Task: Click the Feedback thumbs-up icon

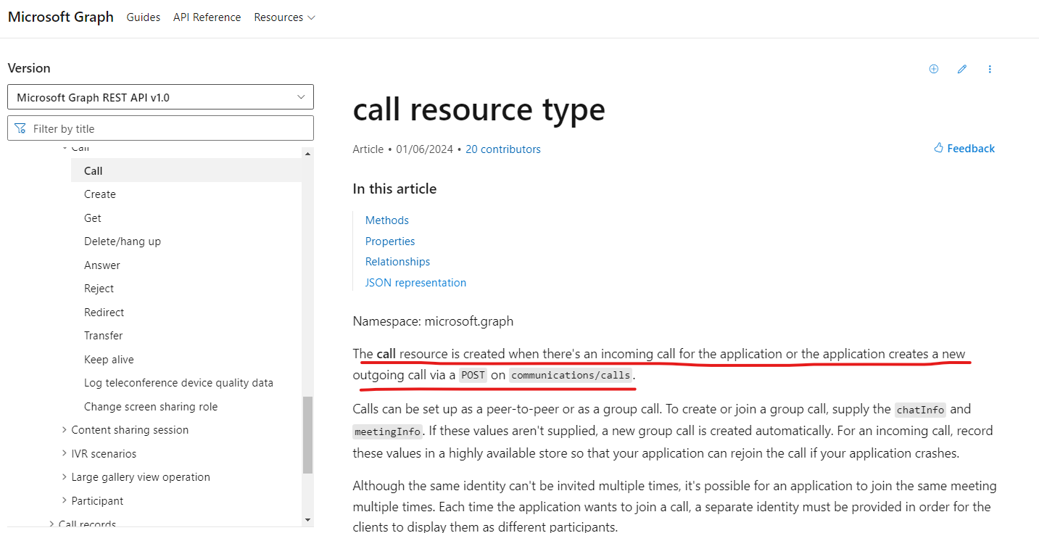Action: pyautogui.click(x=939, y=148)
